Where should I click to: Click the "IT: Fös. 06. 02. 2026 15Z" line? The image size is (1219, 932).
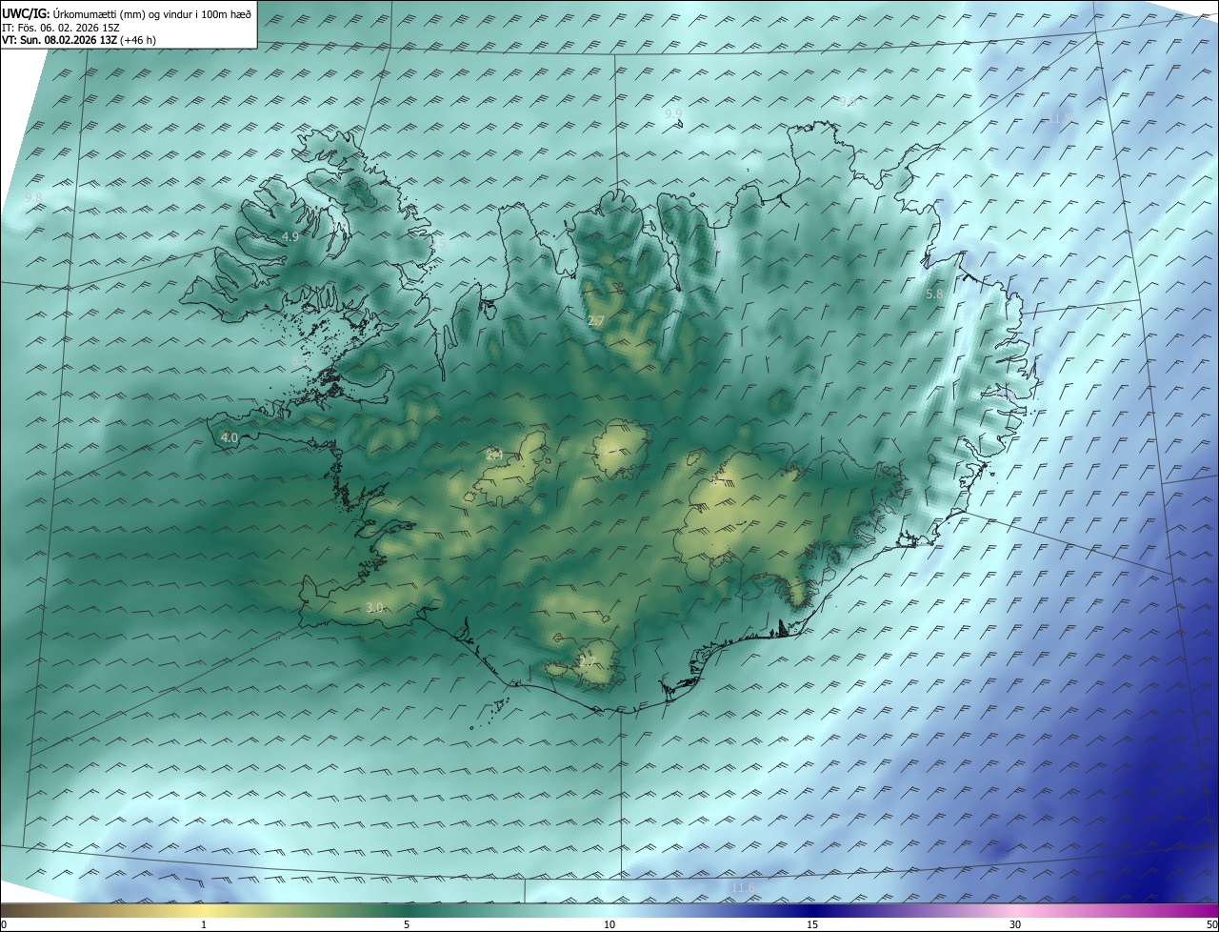(x=60, y=29)
